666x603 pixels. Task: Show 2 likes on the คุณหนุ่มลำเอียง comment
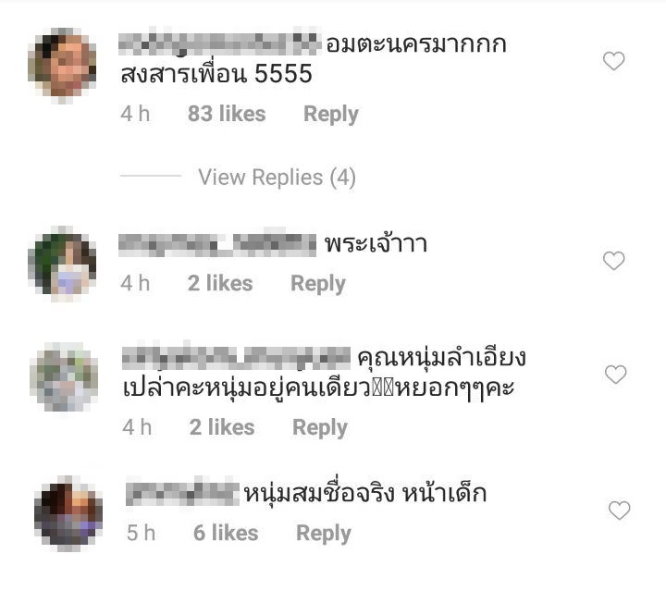(222, 427)
